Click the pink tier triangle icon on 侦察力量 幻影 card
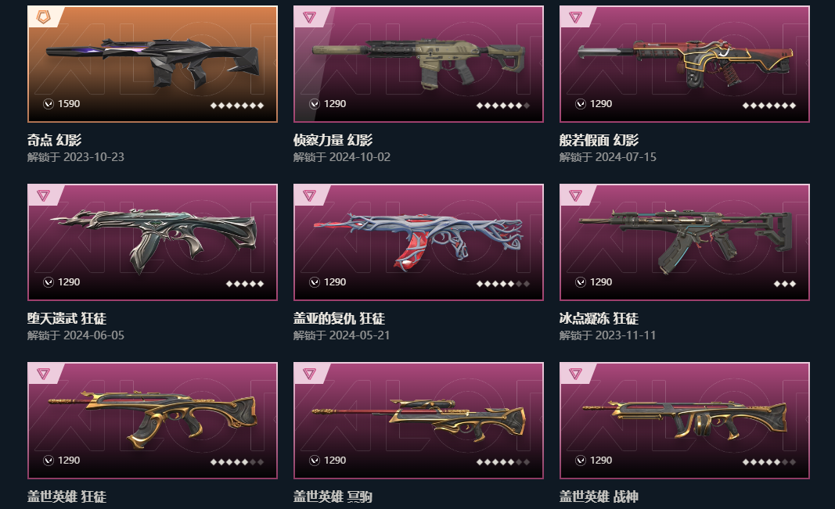Viewport: 835px width, 509px height. click(x=309, y=17)
